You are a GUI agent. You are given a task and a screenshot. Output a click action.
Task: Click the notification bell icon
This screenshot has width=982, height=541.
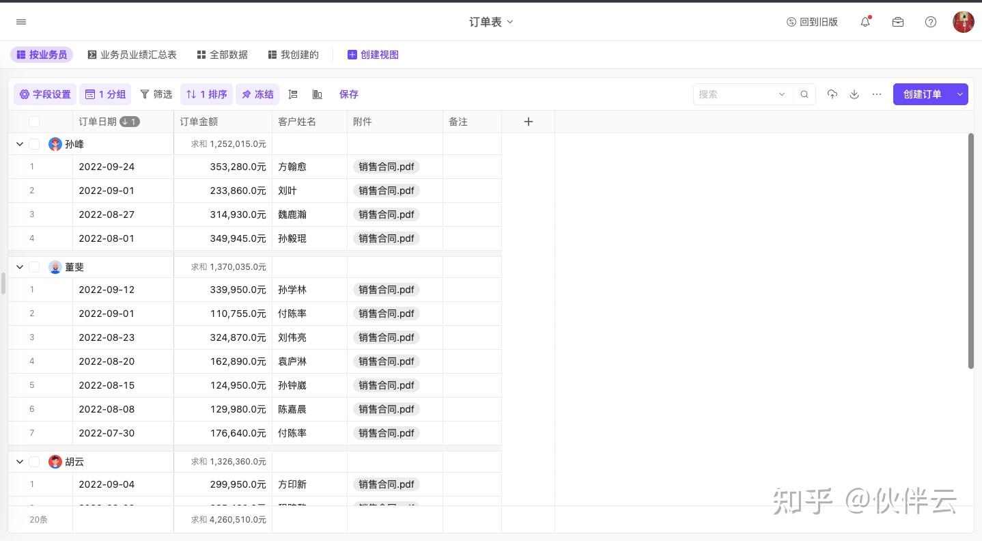point(865,22)
